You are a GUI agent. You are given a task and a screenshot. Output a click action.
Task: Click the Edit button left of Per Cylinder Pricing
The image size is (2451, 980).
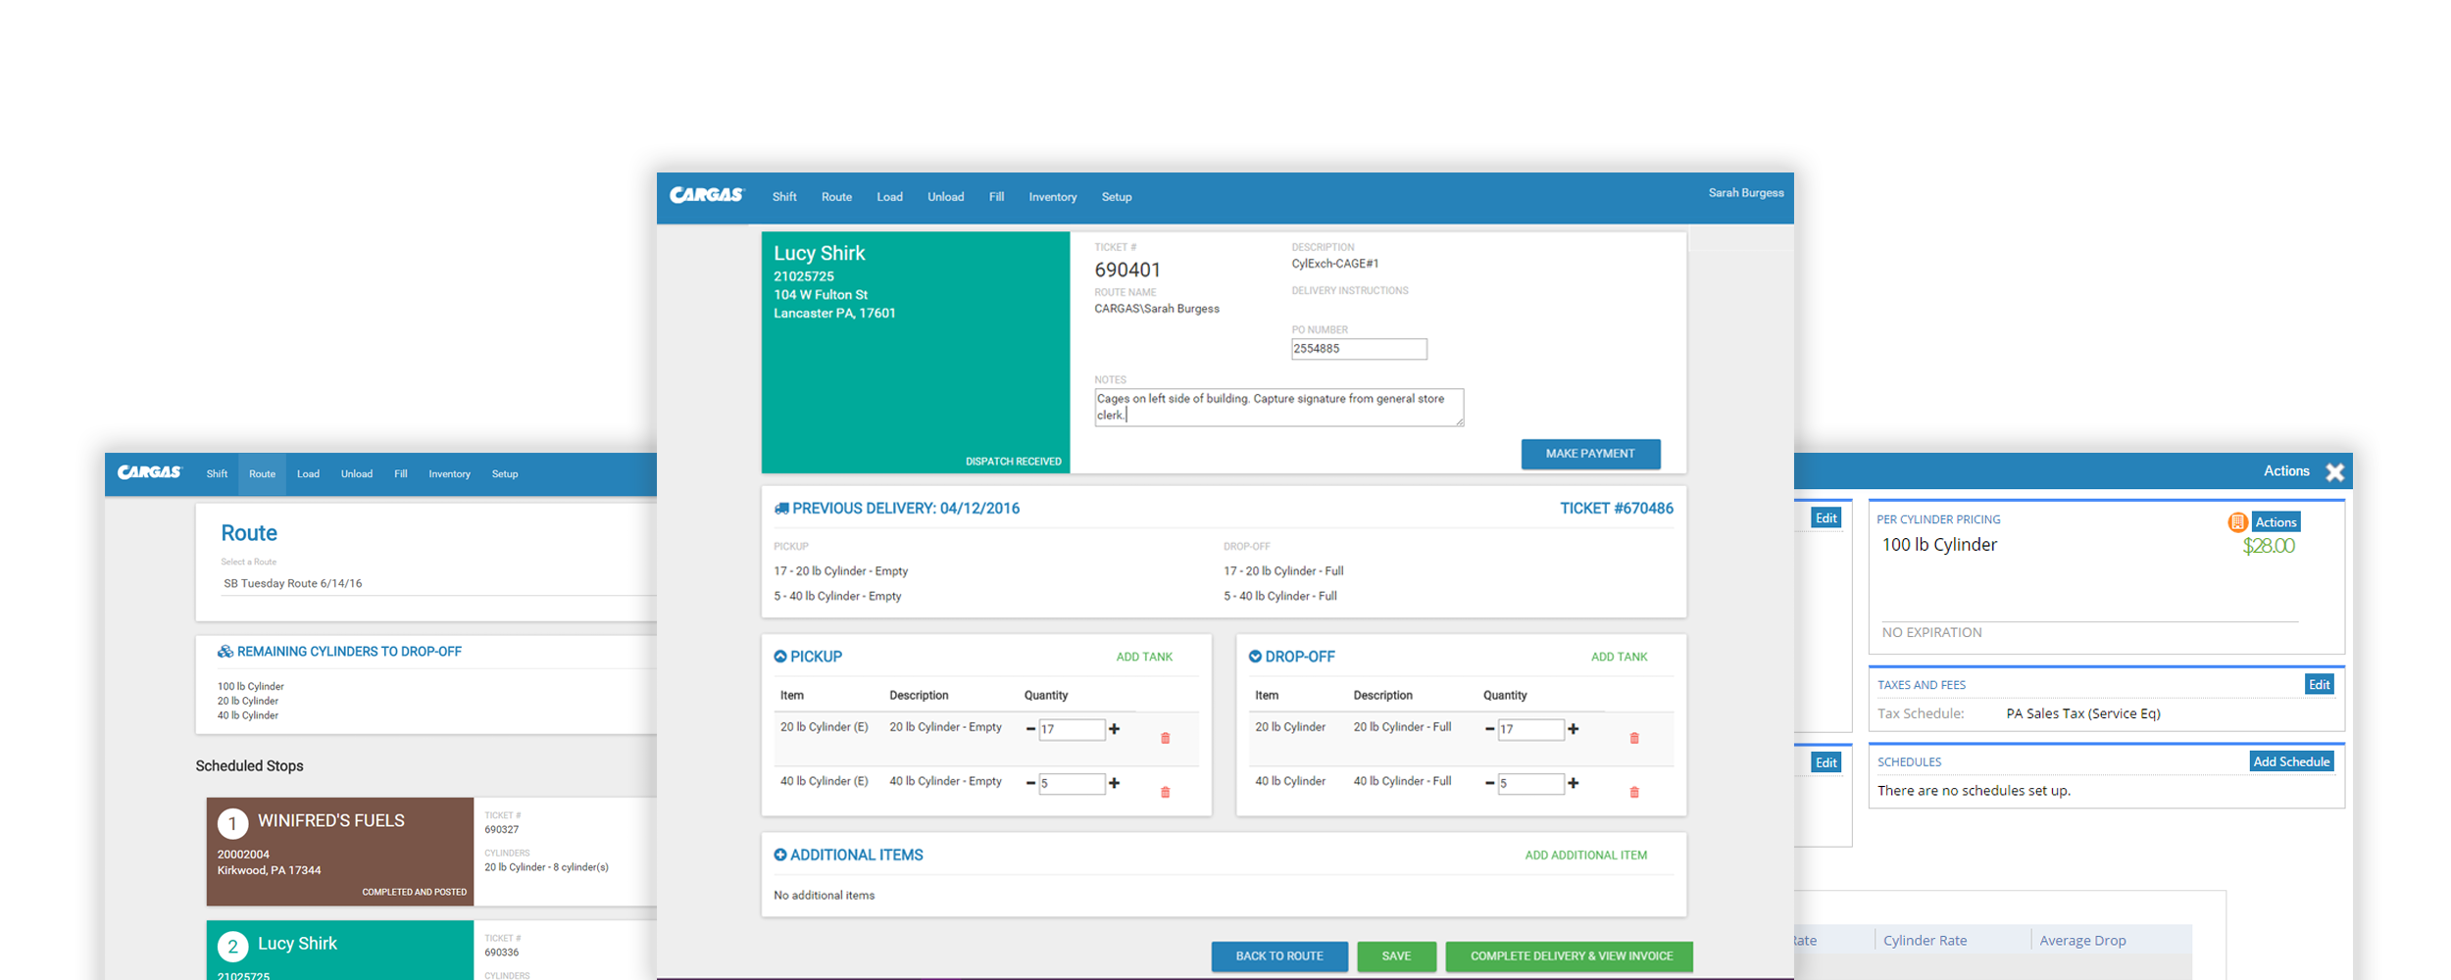(1826, 518)
